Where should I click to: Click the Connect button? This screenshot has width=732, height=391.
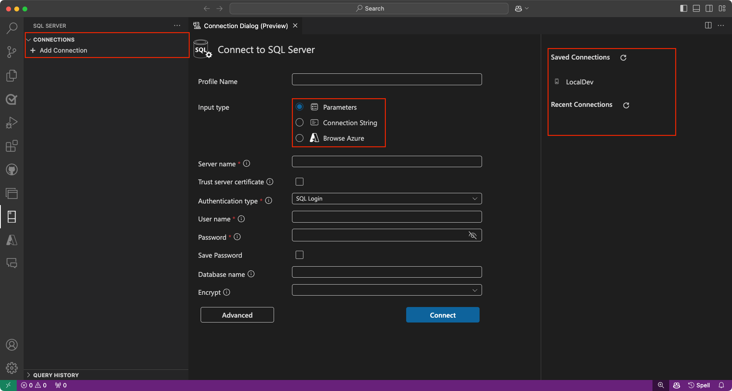[442, 315]
